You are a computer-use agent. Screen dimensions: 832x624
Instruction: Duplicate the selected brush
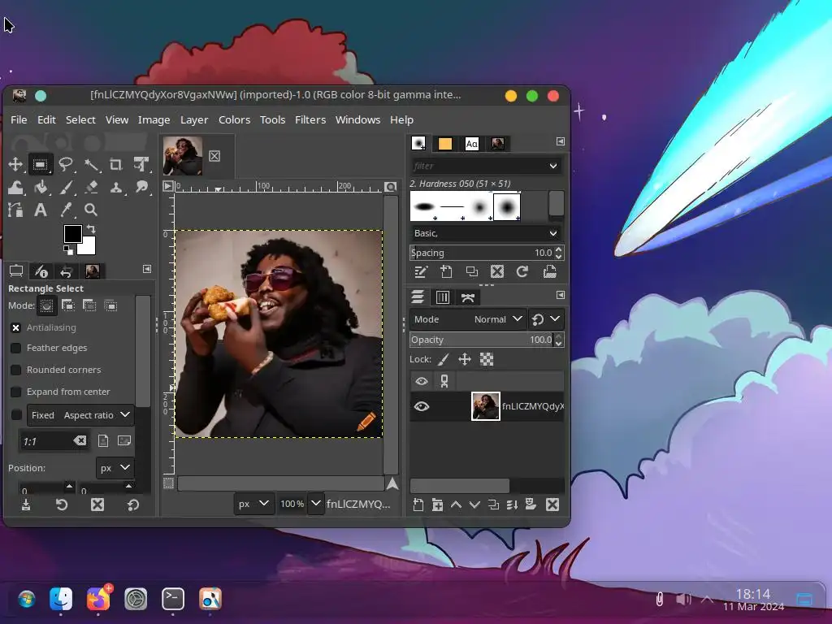pyautogui.click(x=472, y=272)
